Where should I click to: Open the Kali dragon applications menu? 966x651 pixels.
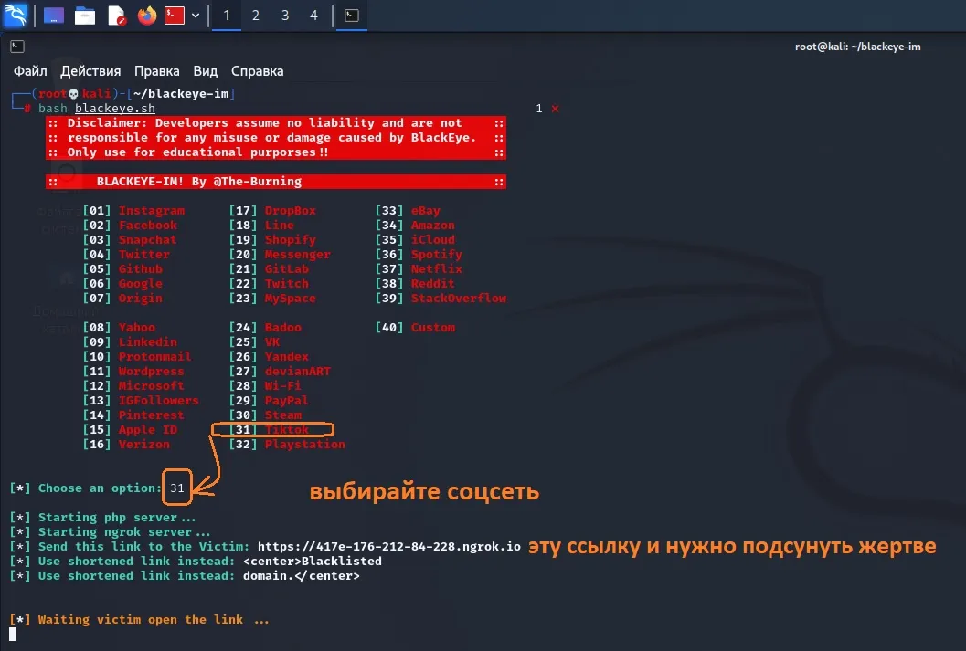16,15
